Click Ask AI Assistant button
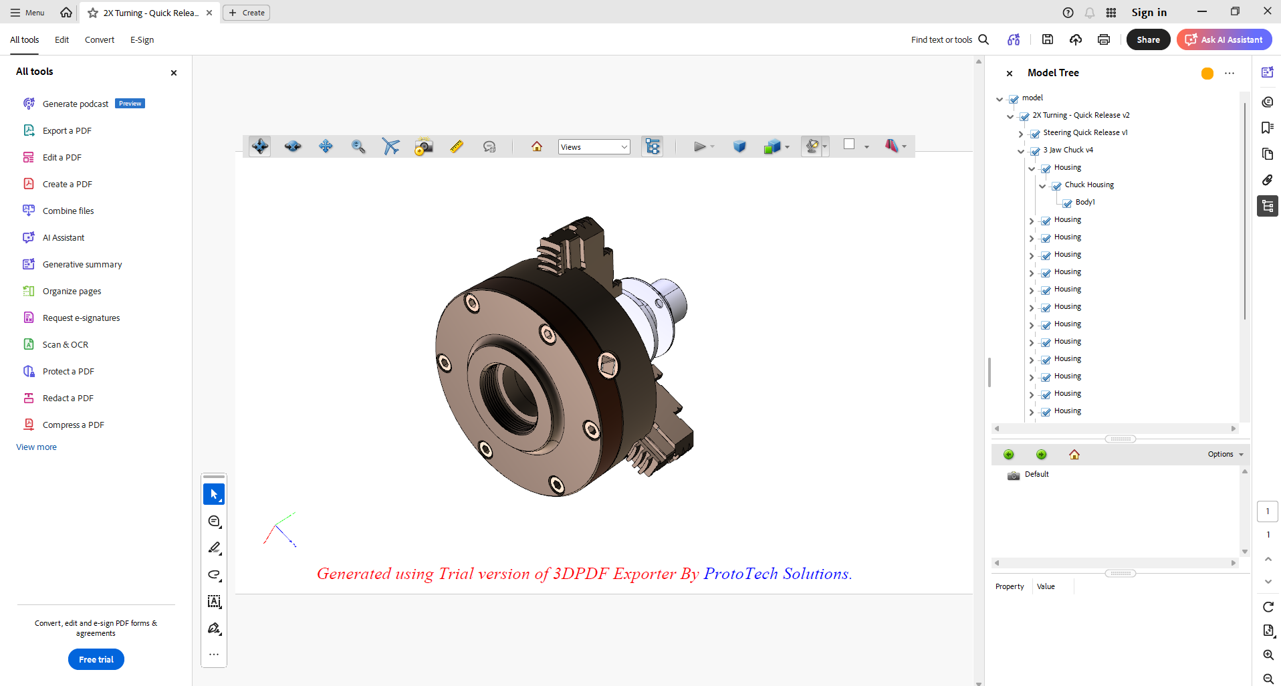The image size is (1281, 686). tap(1224, 39)
